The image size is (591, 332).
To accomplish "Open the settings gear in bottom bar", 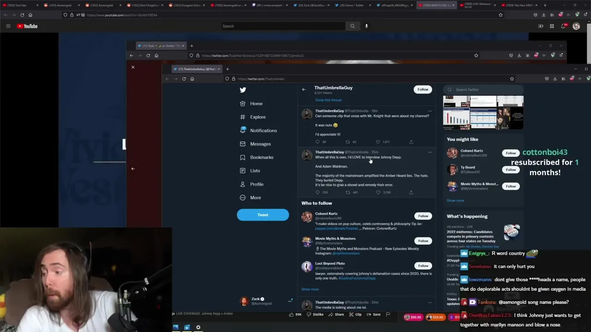I will (198, 327).
